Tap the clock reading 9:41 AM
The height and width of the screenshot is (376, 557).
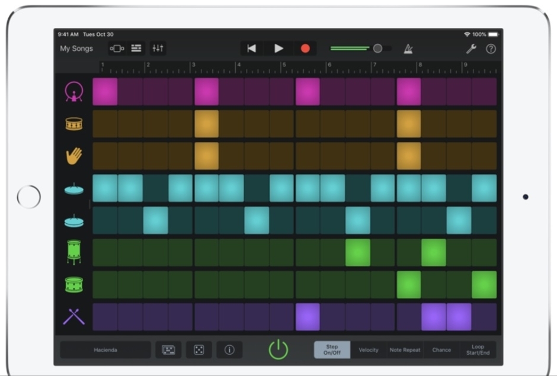click(x=68, y=34)
